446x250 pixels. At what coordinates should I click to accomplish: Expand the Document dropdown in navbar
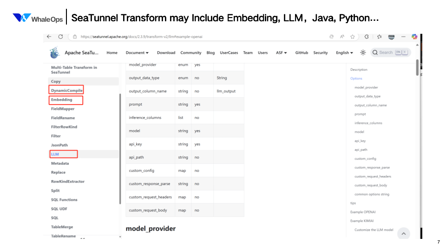[137, 53]
